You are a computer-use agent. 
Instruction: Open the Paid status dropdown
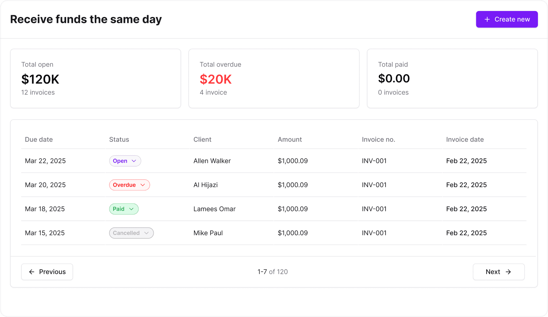(124, 209)
